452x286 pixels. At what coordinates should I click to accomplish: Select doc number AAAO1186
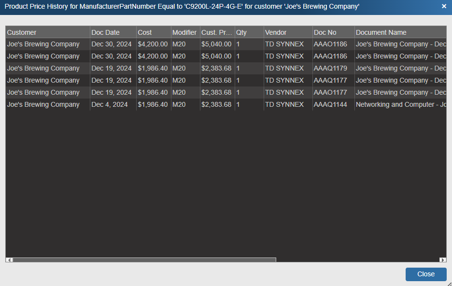[x=330, y=44]
